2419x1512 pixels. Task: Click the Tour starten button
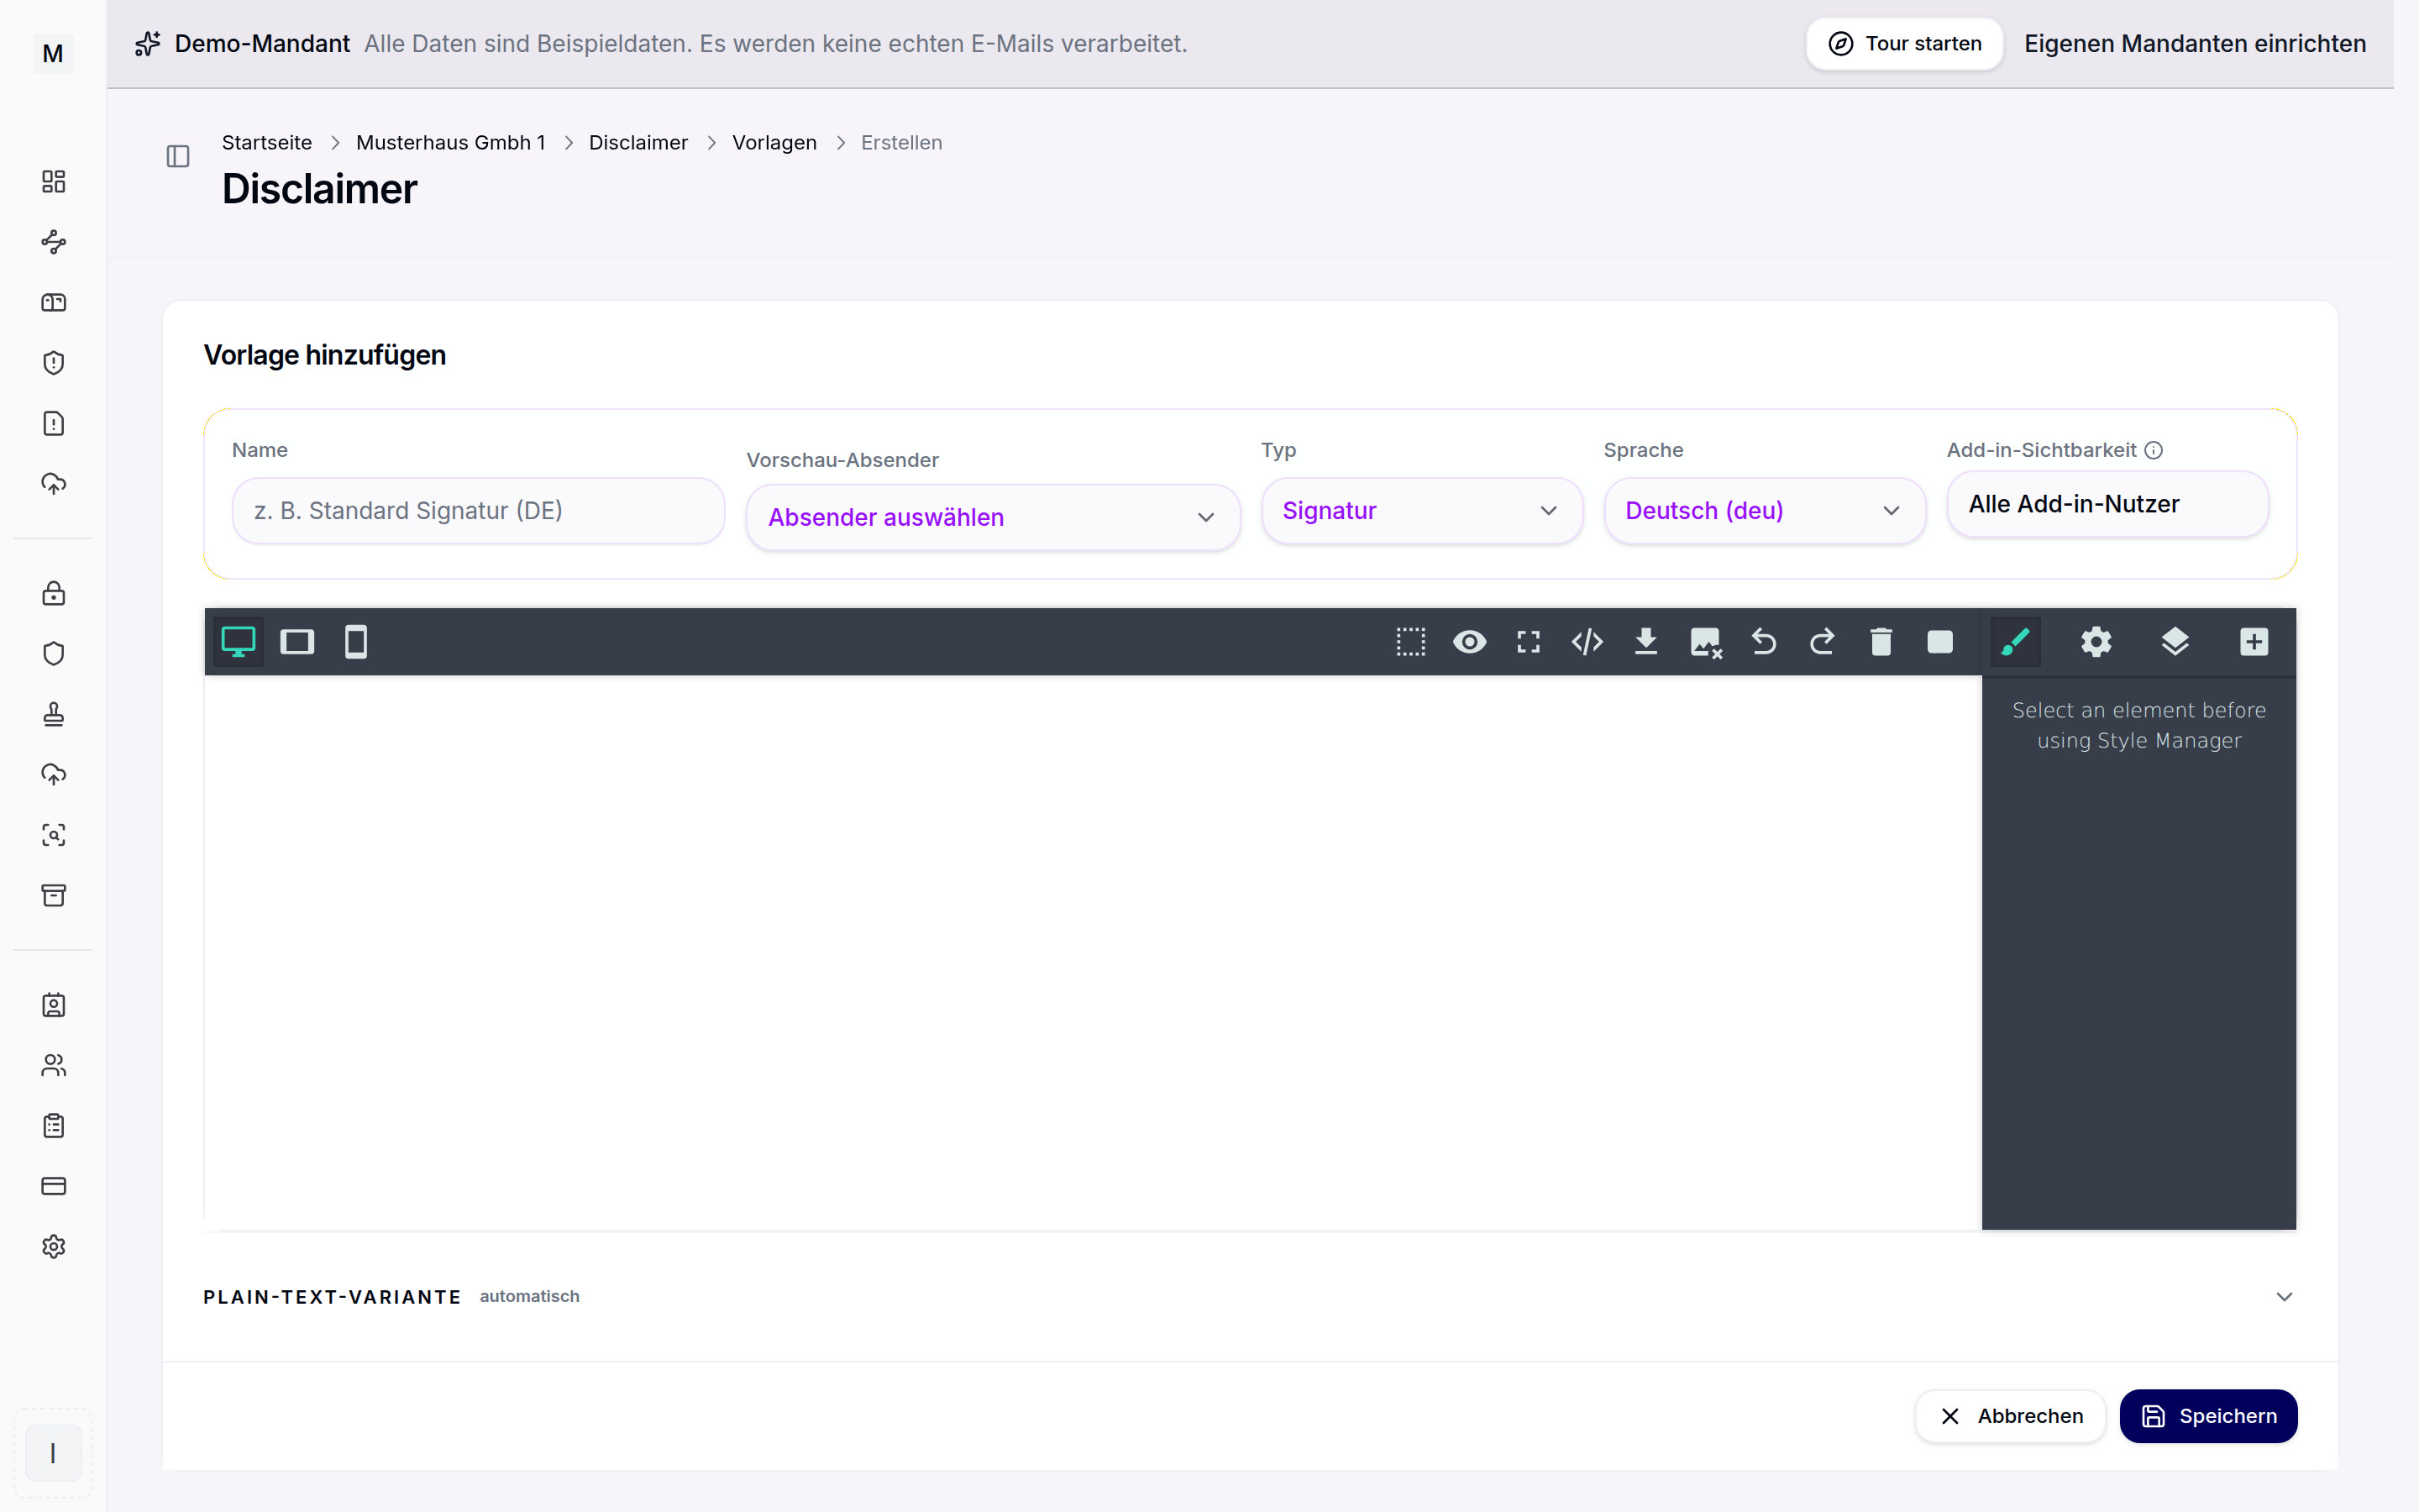point(1904,43)
